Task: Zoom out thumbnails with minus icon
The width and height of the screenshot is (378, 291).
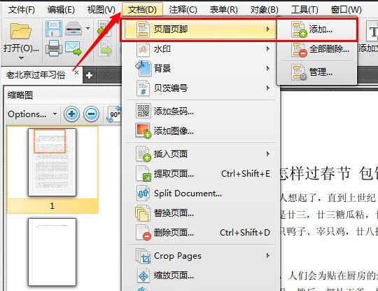Action: tap(91, 114)
